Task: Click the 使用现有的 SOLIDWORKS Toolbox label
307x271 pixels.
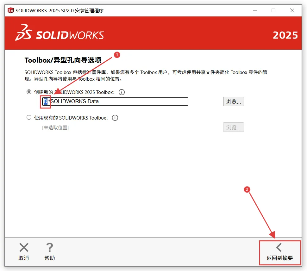Action: click(71, 118)
